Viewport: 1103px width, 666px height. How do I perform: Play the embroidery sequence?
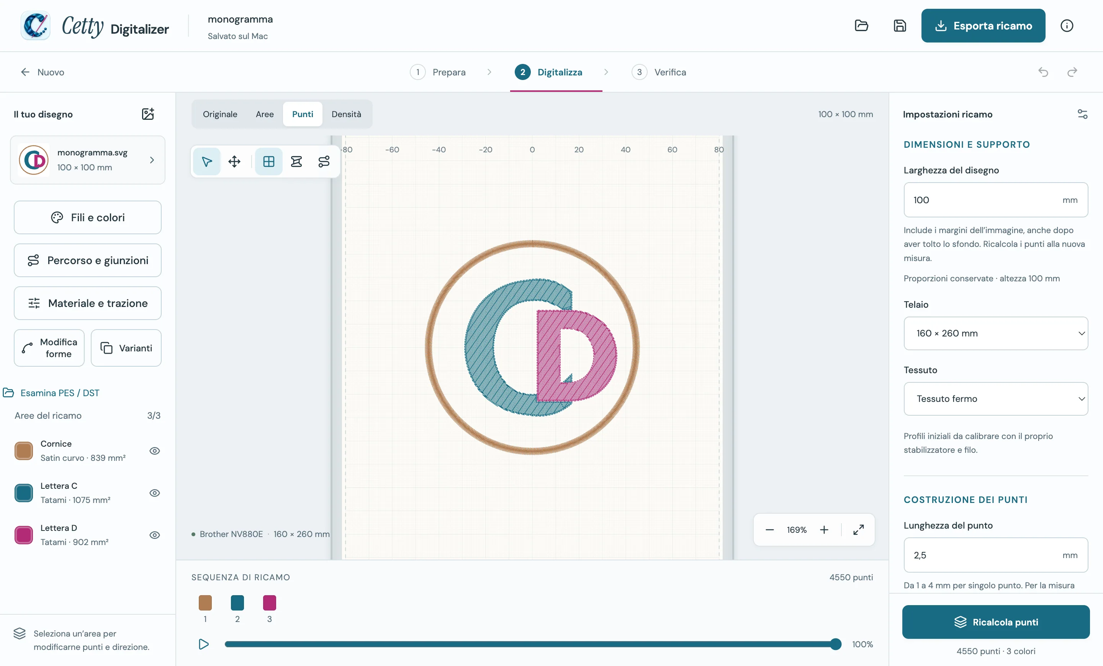204,644
